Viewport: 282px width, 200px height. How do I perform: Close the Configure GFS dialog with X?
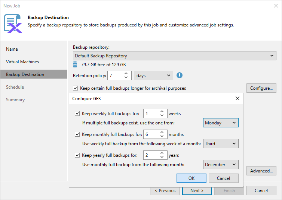[237, 99]
